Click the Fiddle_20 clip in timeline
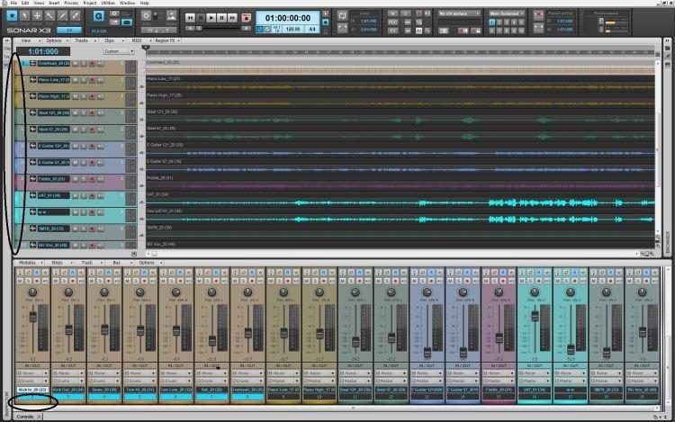This screenshot has height=422, width=675. coord(400,183)
